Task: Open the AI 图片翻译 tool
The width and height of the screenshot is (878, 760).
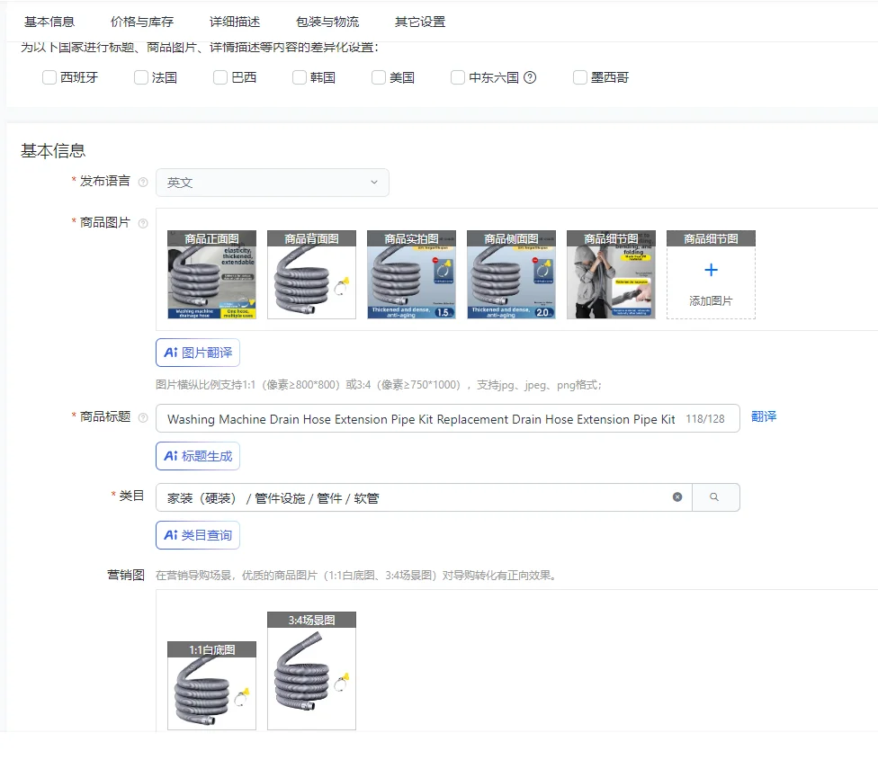Action: pyautogui.click(x=198, y=353)
